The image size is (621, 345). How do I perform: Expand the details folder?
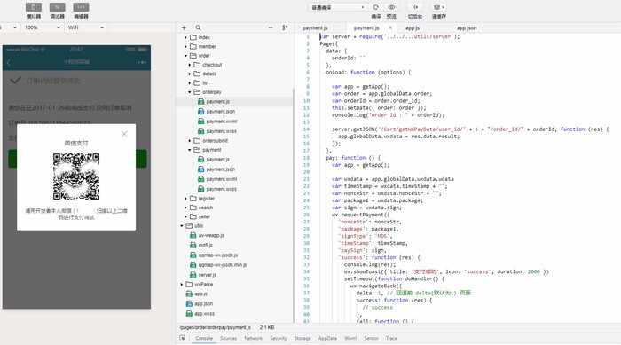[190, 74]
